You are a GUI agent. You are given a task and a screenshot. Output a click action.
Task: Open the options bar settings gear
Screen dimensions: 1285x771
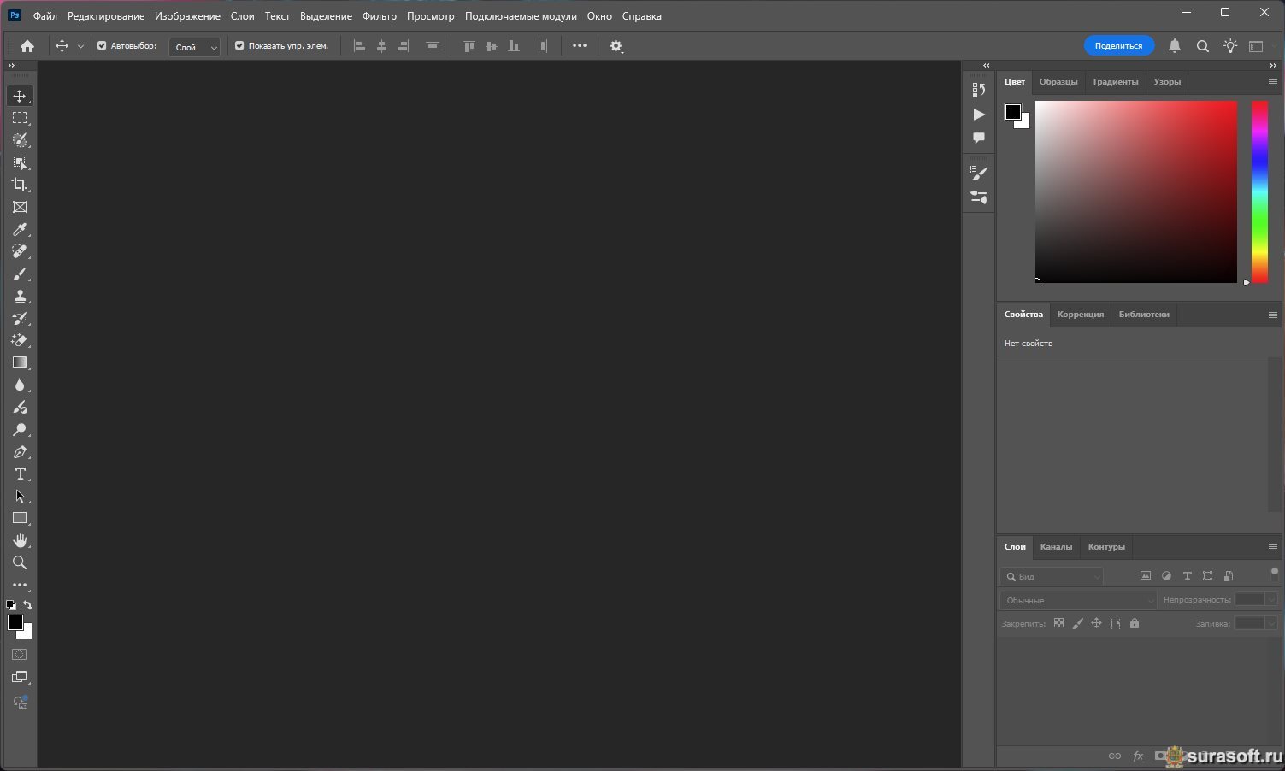pyautogui.click(x=616, y=46)
